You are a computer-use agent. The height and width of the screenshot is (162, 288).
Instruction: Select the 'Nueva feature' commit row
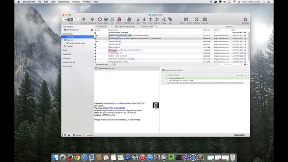click(171, 47)
